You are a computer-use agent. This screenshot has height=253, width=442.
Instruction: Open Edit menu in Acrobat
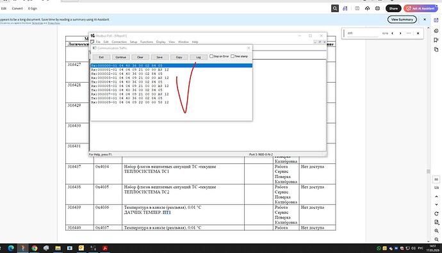[x=4, y=8]
